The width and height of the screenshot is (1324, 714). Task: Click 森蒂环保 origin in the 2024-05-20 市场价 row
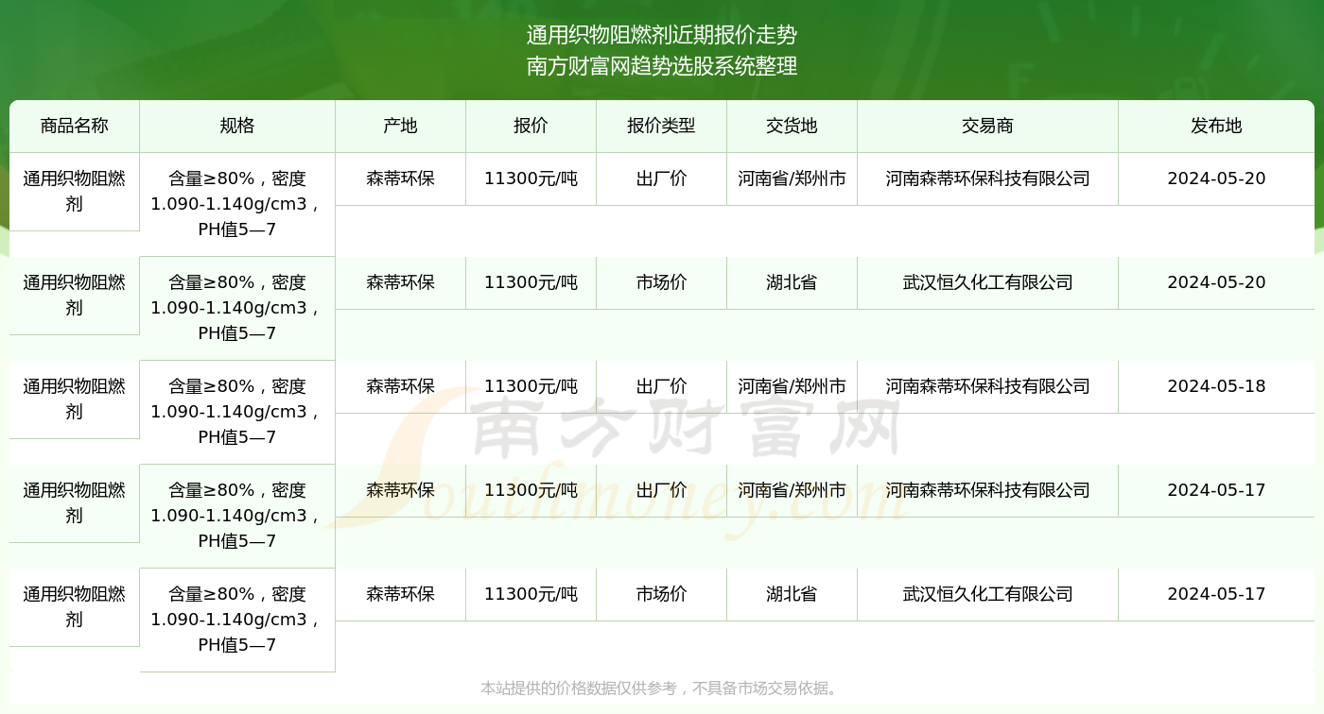coord(401,282)
